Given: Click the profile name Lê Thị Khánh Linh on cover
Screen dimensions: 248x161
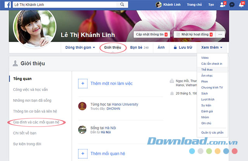Looking at the screenshot, I should click(x=88, y=35).
